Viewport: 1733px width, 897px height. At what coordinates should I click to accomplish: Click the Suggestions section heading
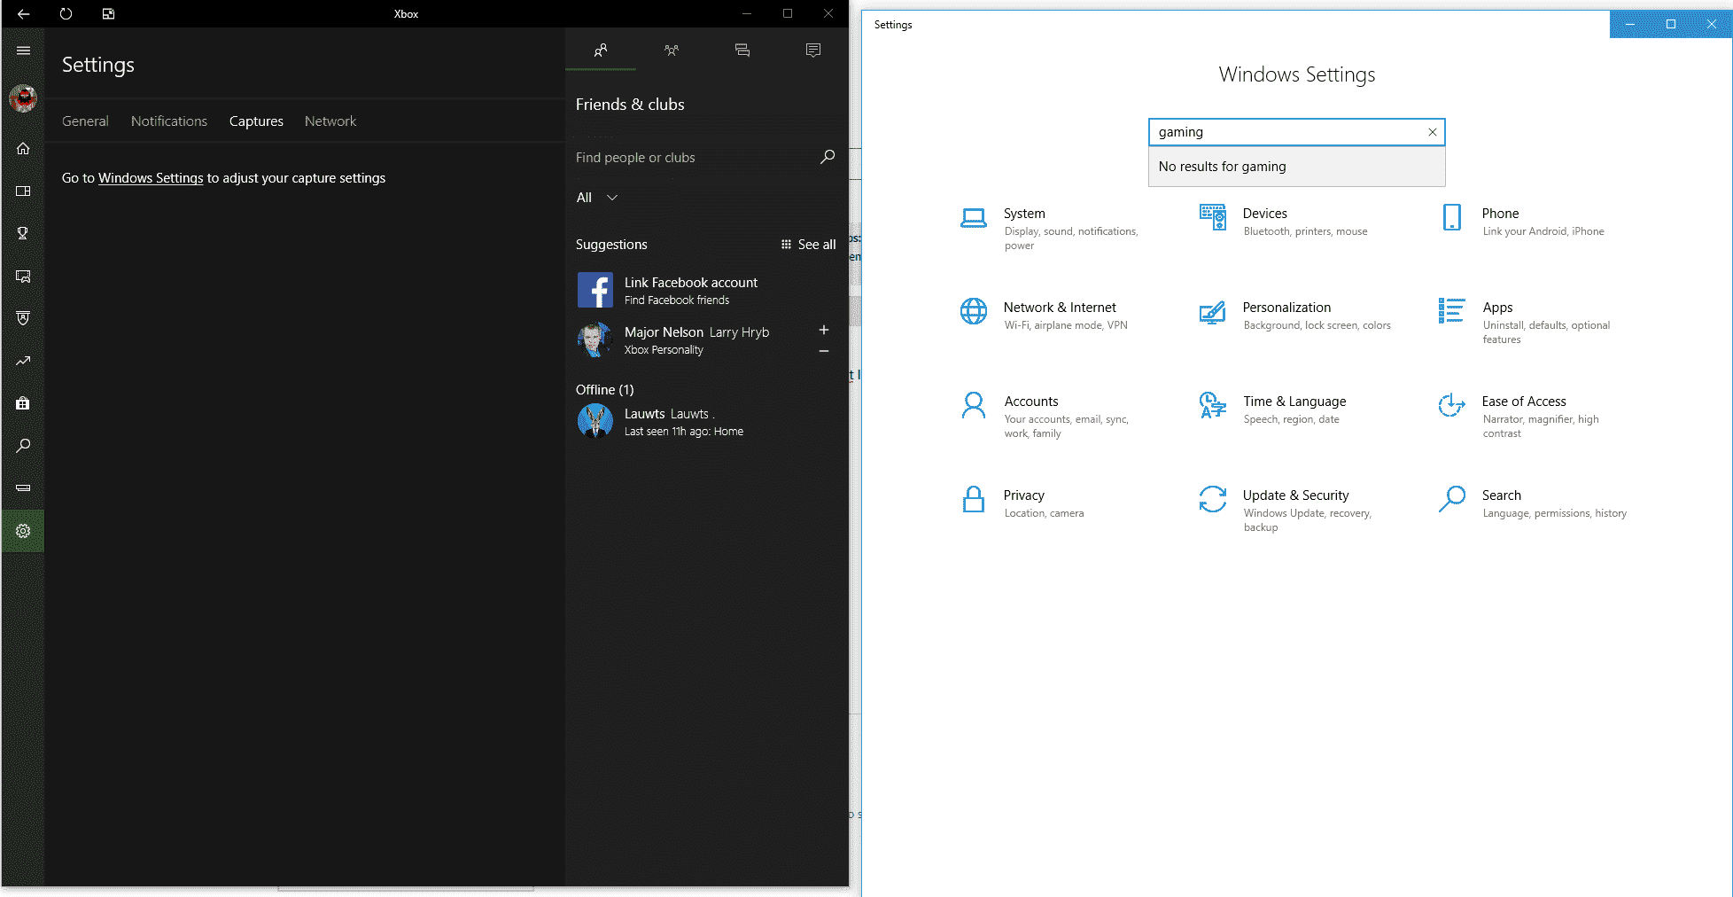[x=611, y=245]
